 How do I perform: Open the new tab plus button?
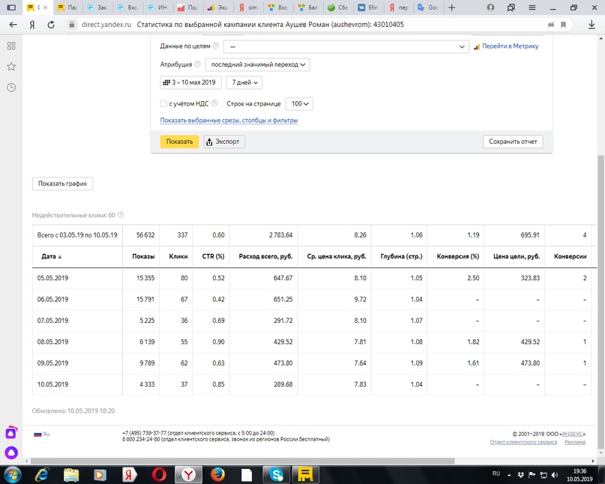(452, 7)
